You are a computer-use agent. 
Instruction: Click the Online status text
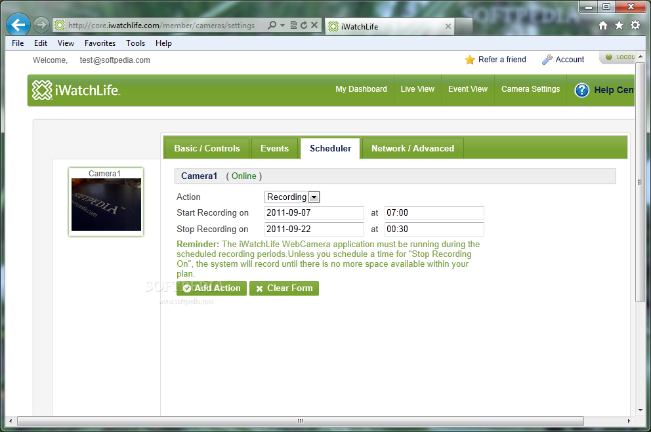coord(243,176)
